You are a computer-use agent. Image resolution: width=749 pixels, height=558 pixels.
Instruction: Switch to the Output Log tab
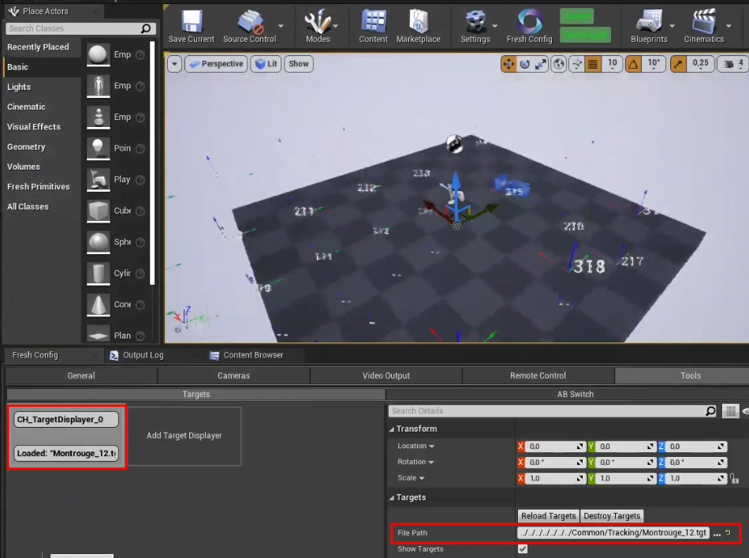[143, 355]
